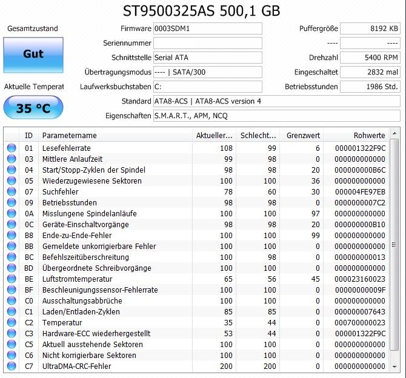
Task: Click the status orb for UltraDMA-CRC-Fehler
Action: pyautogui.click(x=12, y=366)
